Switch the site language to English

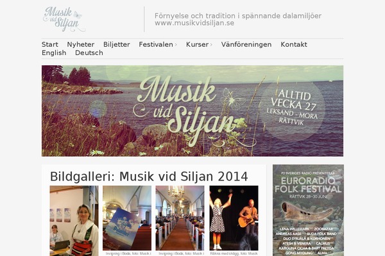coord(54,52)
